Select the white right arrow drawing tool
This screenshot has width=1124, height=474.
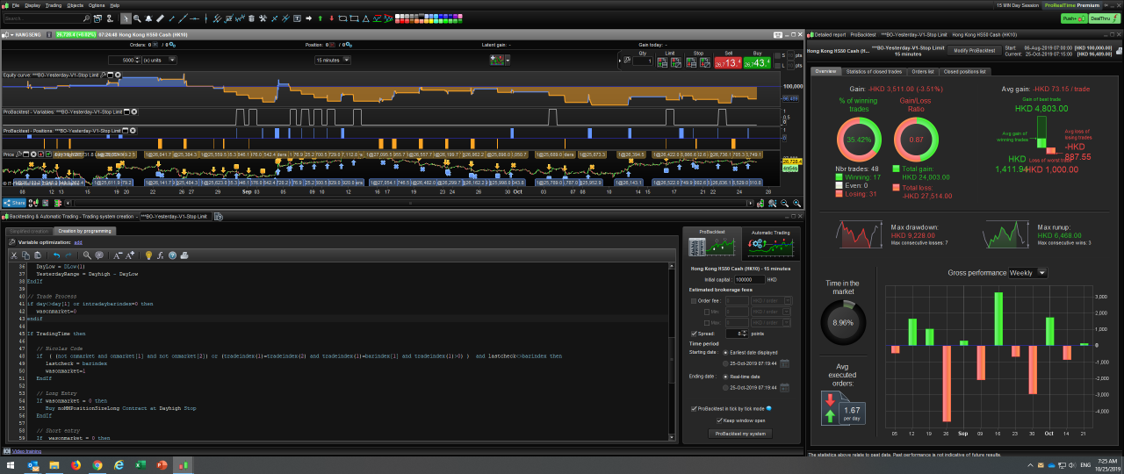(x=308, y=18)
